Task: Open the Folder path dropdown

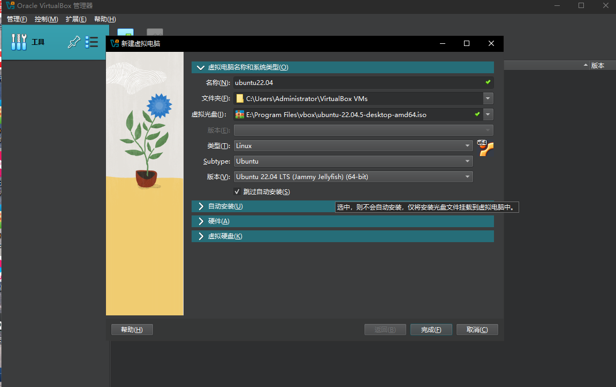Action: point(488,98)
